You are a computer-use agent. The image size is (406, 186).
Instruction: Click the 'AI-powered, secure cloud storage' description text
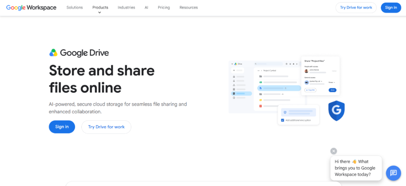click(x=118, y=108)
